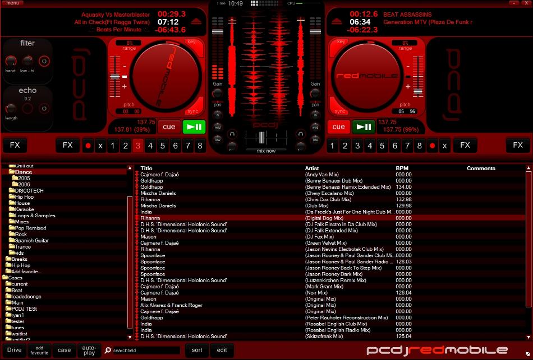Click left deck pitch bend minus

pos(125,67)
